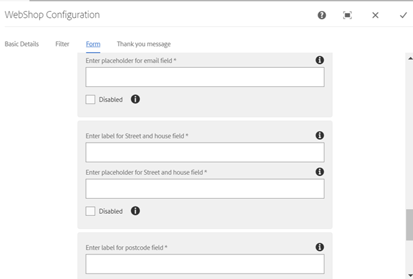The width and height of the screenshot is (413, 279).
Task: Show info beside email Disabled checkbox
Action: pos(135,99)
